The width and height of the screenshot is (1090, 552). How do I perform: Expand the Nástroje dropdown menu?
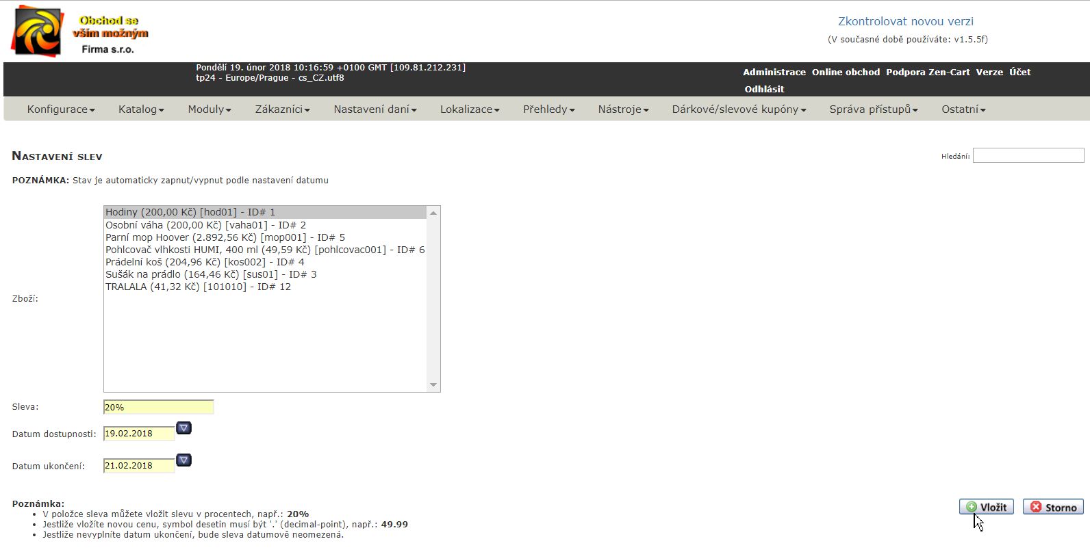pos(623,109)
